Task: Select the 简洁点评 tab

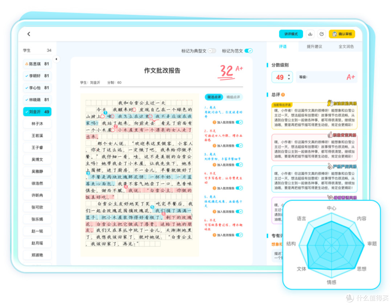Action: [214, 97]
